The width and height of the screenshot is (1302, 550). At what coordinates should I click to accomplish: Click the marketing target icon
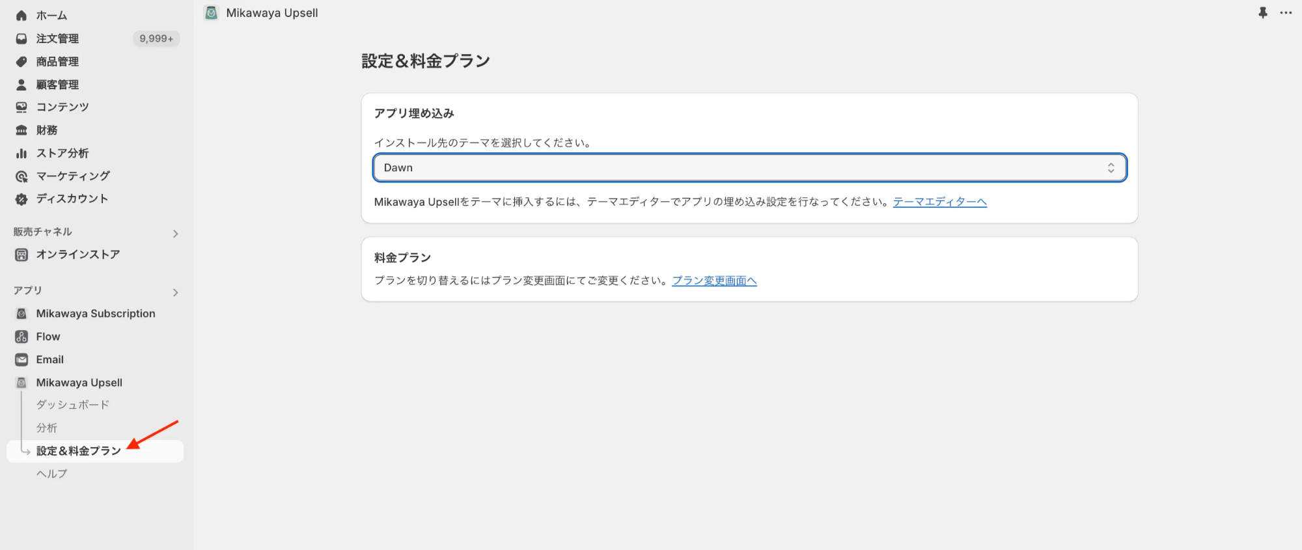[21, 176]
